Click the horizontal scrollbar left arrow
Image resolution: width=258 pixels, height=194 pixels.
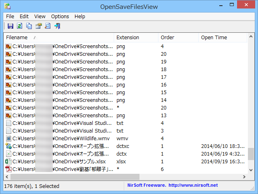7,177
